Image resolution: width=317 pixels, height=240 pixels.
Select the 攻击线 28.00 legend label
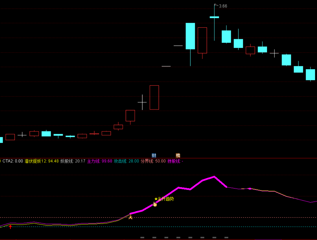pyautogui.click(x=127, y=161)
